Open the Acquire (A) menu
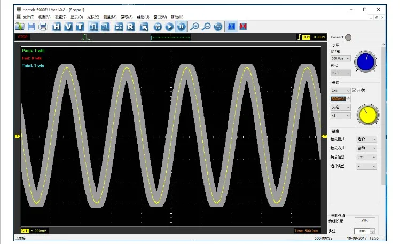Image resolution: width=400 pixels, height=244 pixels. pyautogui.click(x=126, y=17)
